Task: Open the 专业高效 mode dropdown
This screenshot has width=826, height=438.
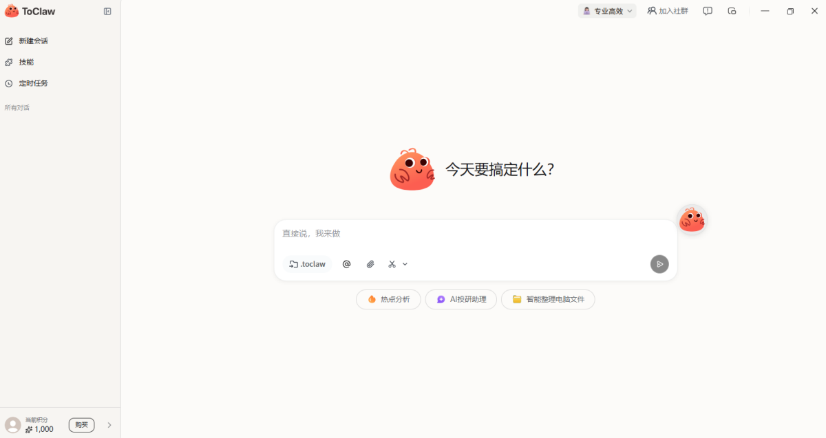Action: (x=607, y=11)
